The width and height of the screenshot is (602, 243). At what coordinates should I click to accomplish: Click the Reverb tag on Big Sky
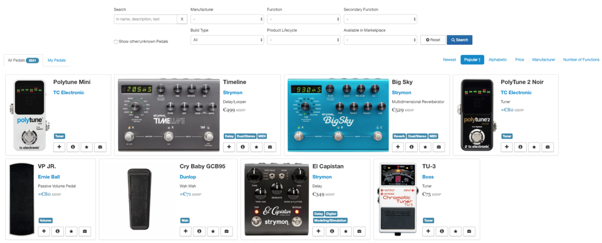(399, 136)
